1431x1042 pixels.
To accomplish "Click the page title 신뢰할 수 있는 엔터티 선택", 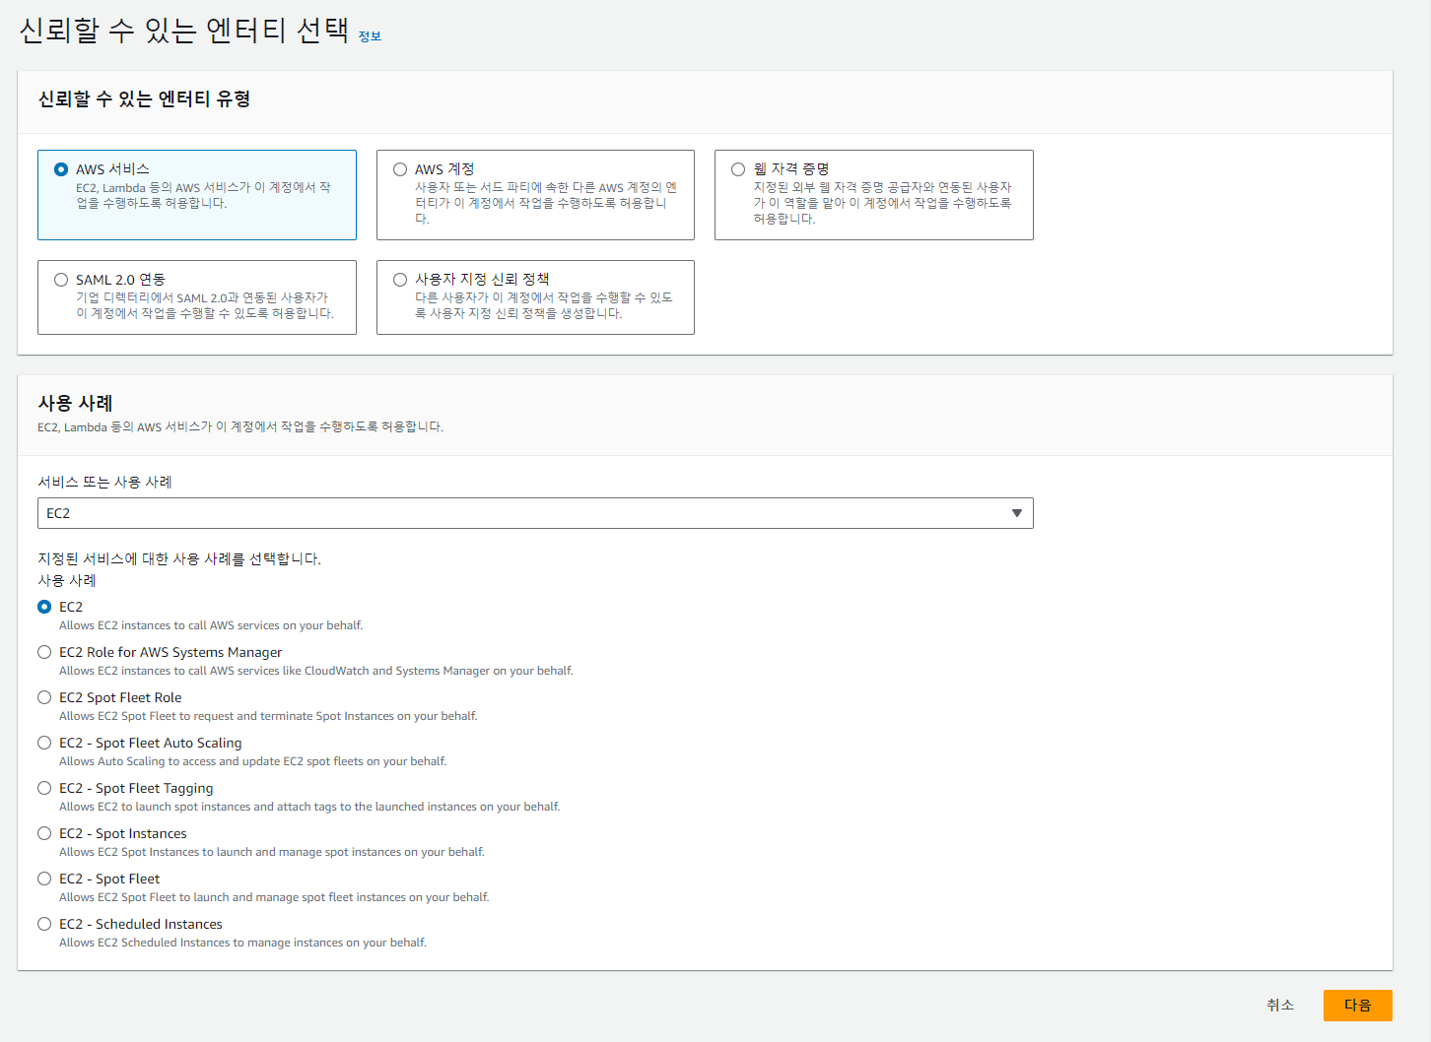I will coord(184,30).
